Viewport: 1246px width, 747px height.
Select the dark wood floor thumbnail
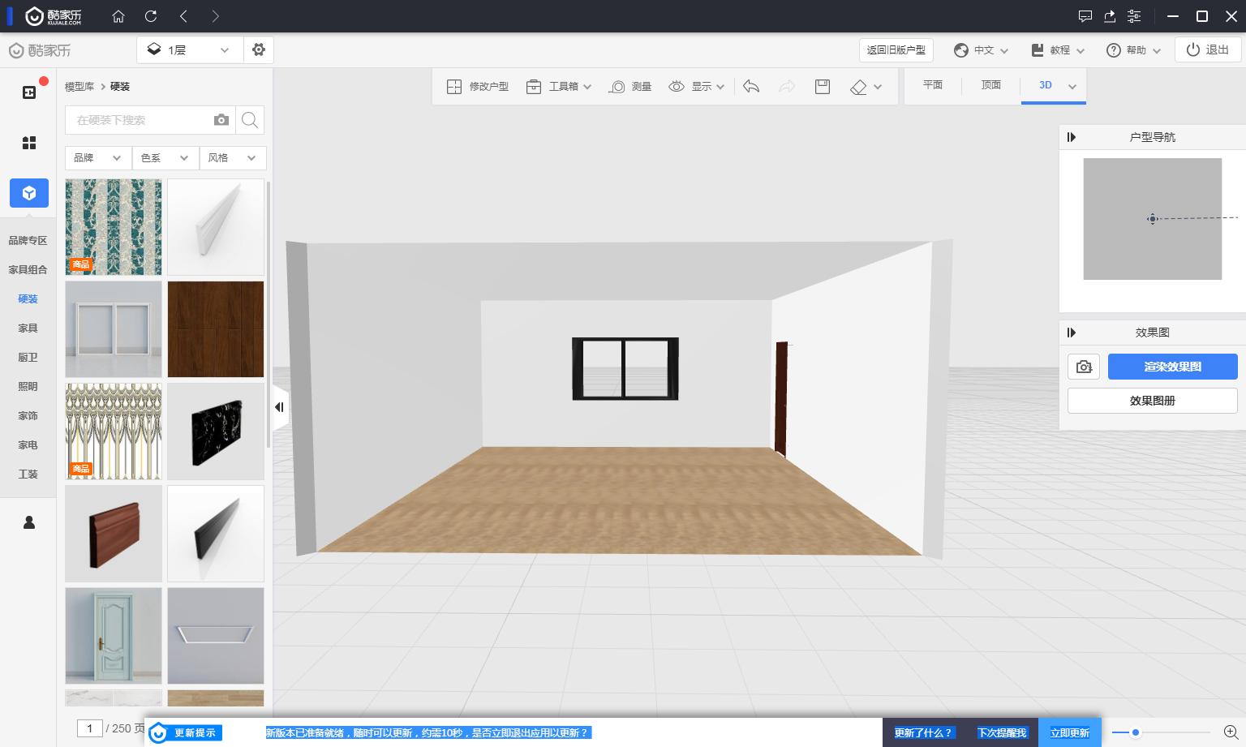[x=216, y=329]
